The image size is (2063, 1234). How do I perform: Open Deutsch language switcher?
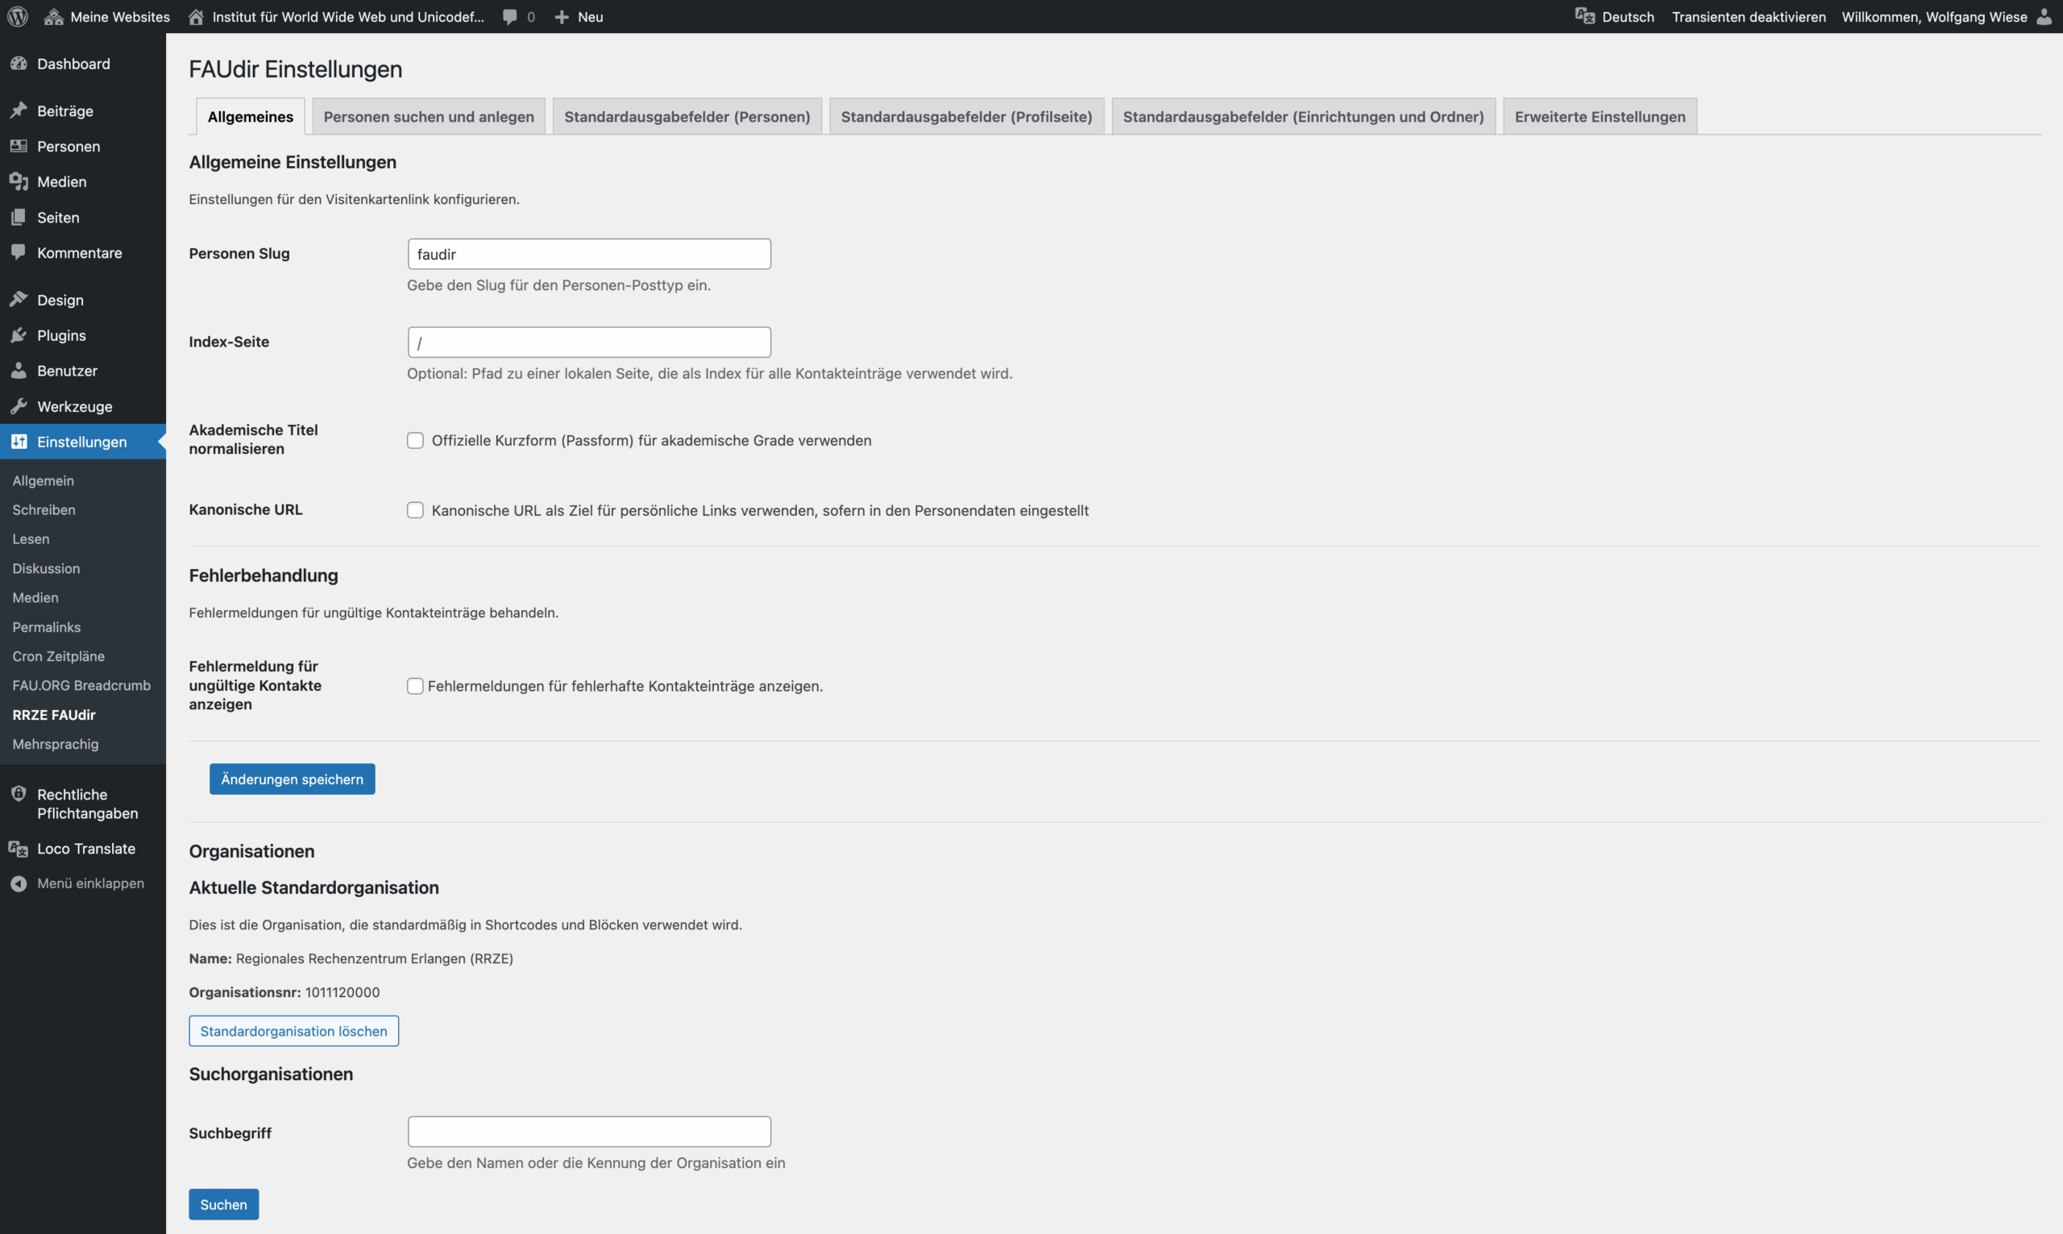(1615, 17)
